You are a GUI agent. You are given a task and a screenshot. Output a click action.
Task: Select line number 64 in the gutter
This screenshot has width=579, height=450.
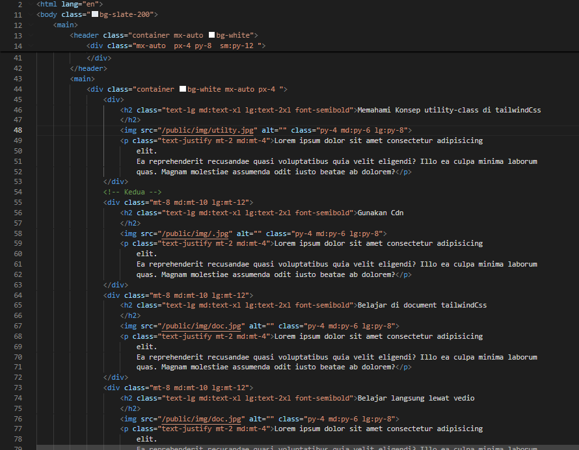(x=18, y=295)
